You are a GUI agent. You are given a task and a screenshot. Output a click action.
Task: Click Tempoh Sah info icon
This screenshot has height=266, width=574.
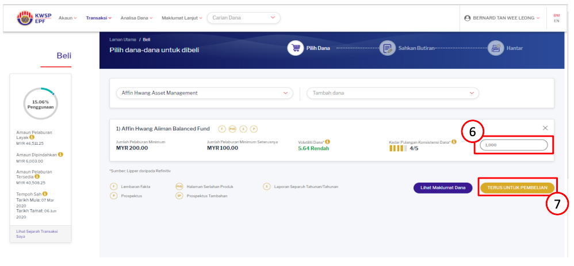click(x=45, y=194)
